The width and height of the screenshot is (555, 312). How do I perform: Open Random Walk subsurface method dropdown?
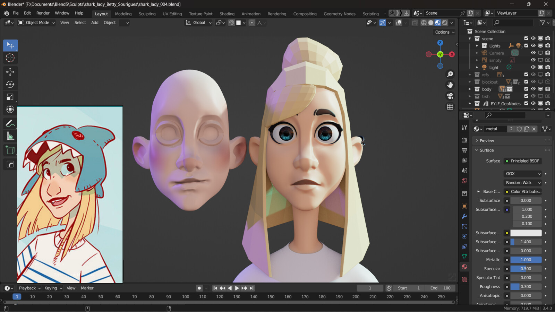coord(523,183)
